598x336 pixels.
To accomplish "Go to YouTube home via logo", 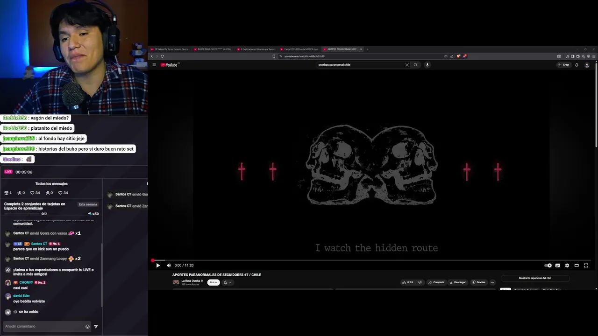I will coord(169,65).
